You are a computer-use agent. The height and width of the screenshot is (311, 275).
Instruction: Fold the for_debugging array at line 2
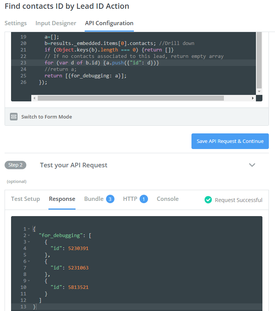[x=29, y=236]
